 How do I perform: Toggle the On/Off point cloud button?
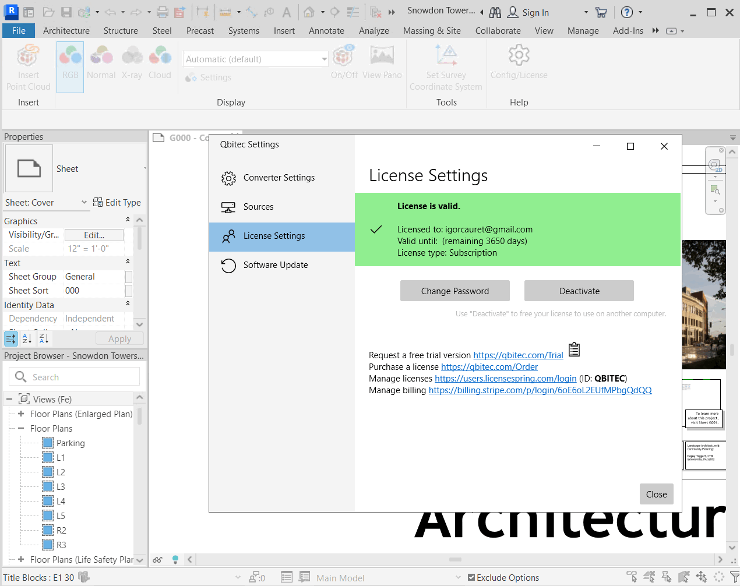coord(344,62)
